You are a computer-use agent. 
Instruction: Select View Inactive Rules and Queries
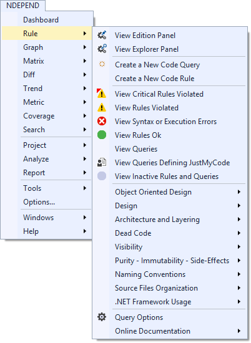(167, 176)
